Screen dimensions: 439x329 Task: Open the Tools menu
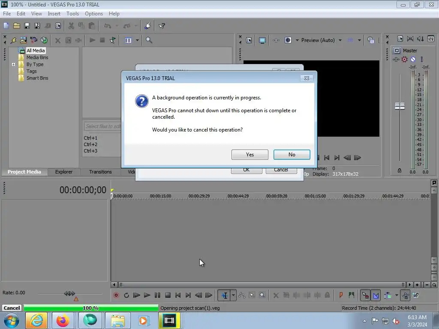(x=72, y=13)
